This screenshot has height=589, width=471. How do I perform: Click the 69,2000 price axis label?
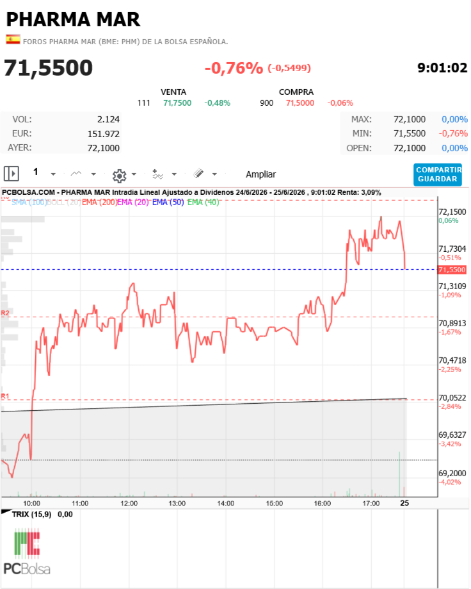coord(452,473)
